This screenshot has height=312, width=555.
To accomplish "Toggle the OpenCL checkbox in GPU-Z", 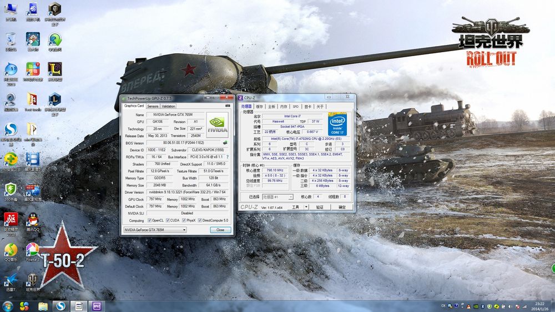I will (x=150, y=220).
